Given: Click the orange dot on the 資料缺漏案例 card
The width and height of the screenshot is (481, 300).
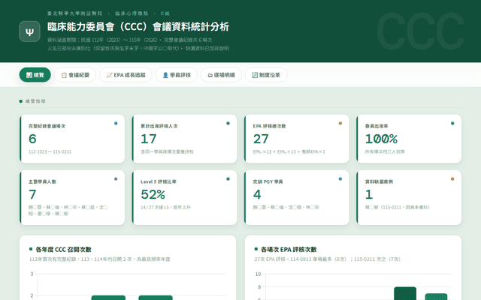Looking at the screenshot, I should pyautogui.click(x=452, y=179).
